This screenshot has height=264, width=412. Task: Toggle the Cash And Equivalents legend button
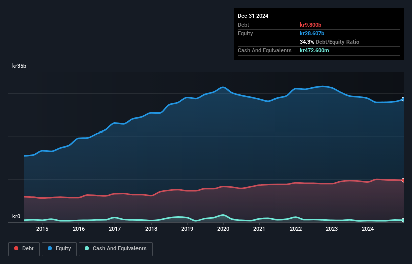[115, 249]
